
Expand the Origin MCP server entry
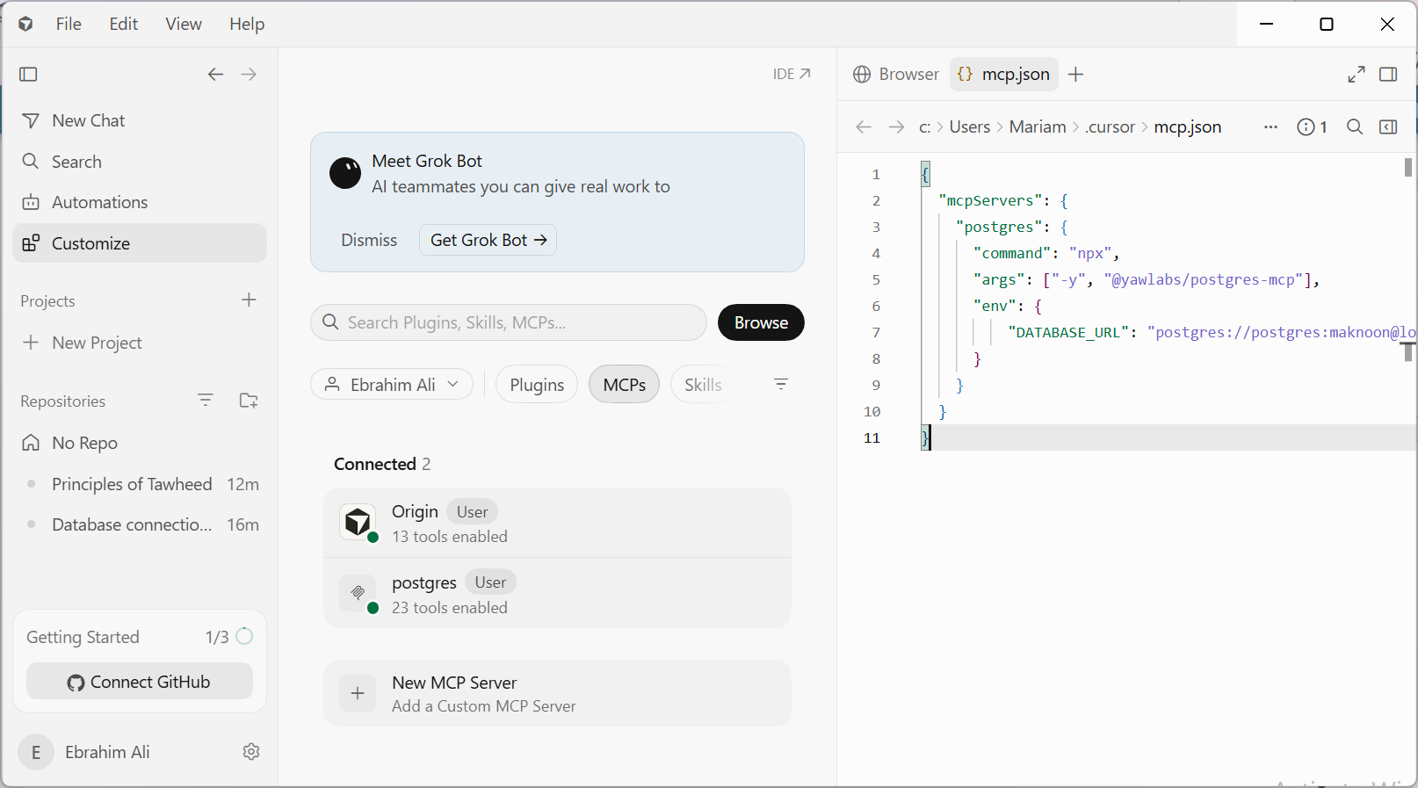pyautogui.click(x=557, y=523)
